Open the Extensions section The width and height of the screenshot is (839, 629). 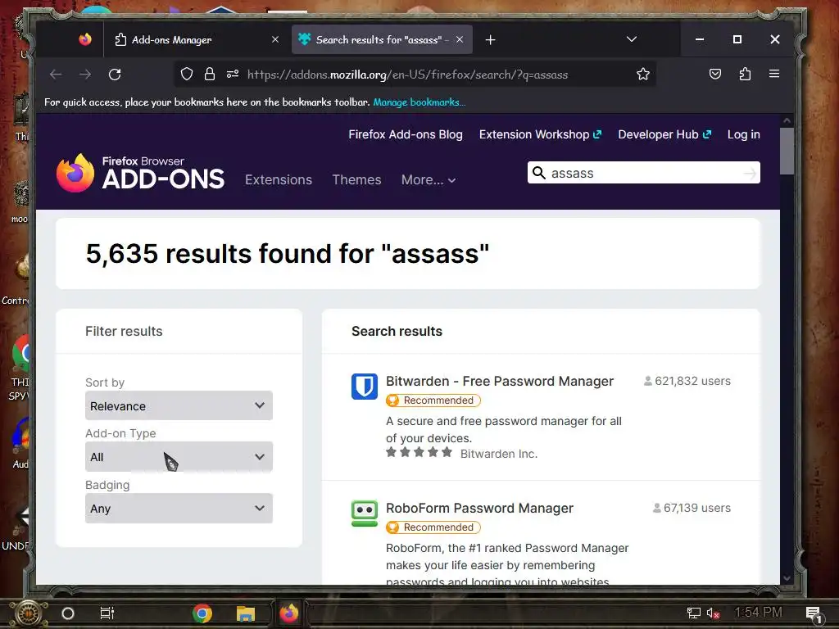click(279, 179)
